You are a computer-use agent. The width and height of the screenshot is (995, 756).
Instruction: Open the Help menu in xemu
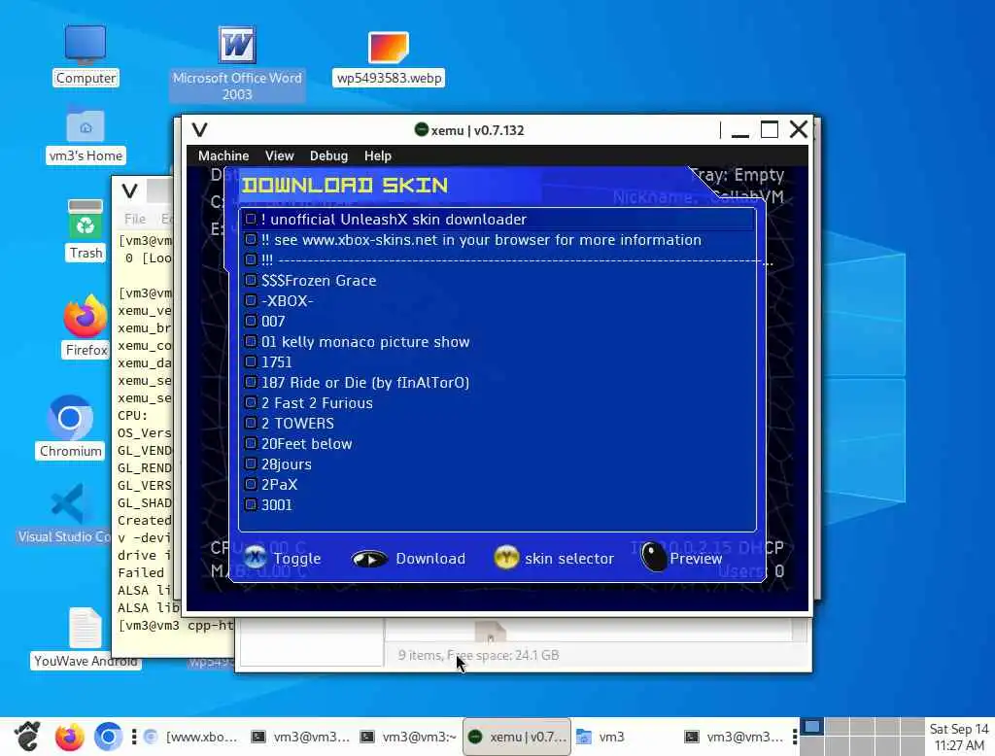[378, 155]
